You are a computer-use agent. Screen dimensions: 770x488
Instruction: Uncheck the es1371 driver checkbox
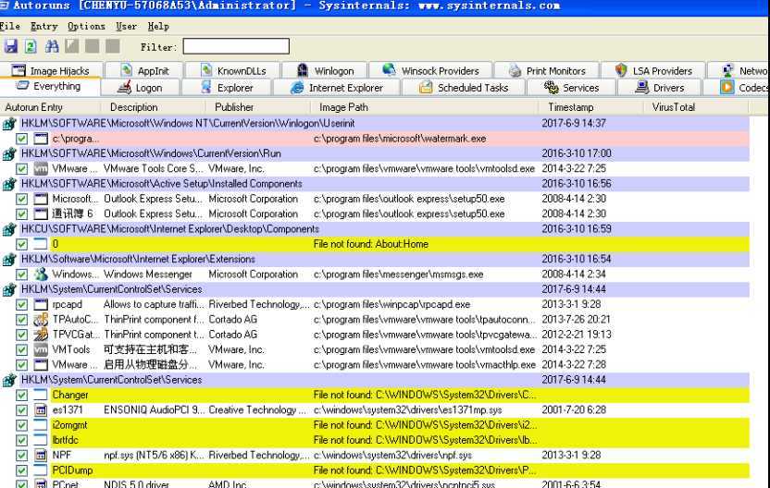click(21, 410)
